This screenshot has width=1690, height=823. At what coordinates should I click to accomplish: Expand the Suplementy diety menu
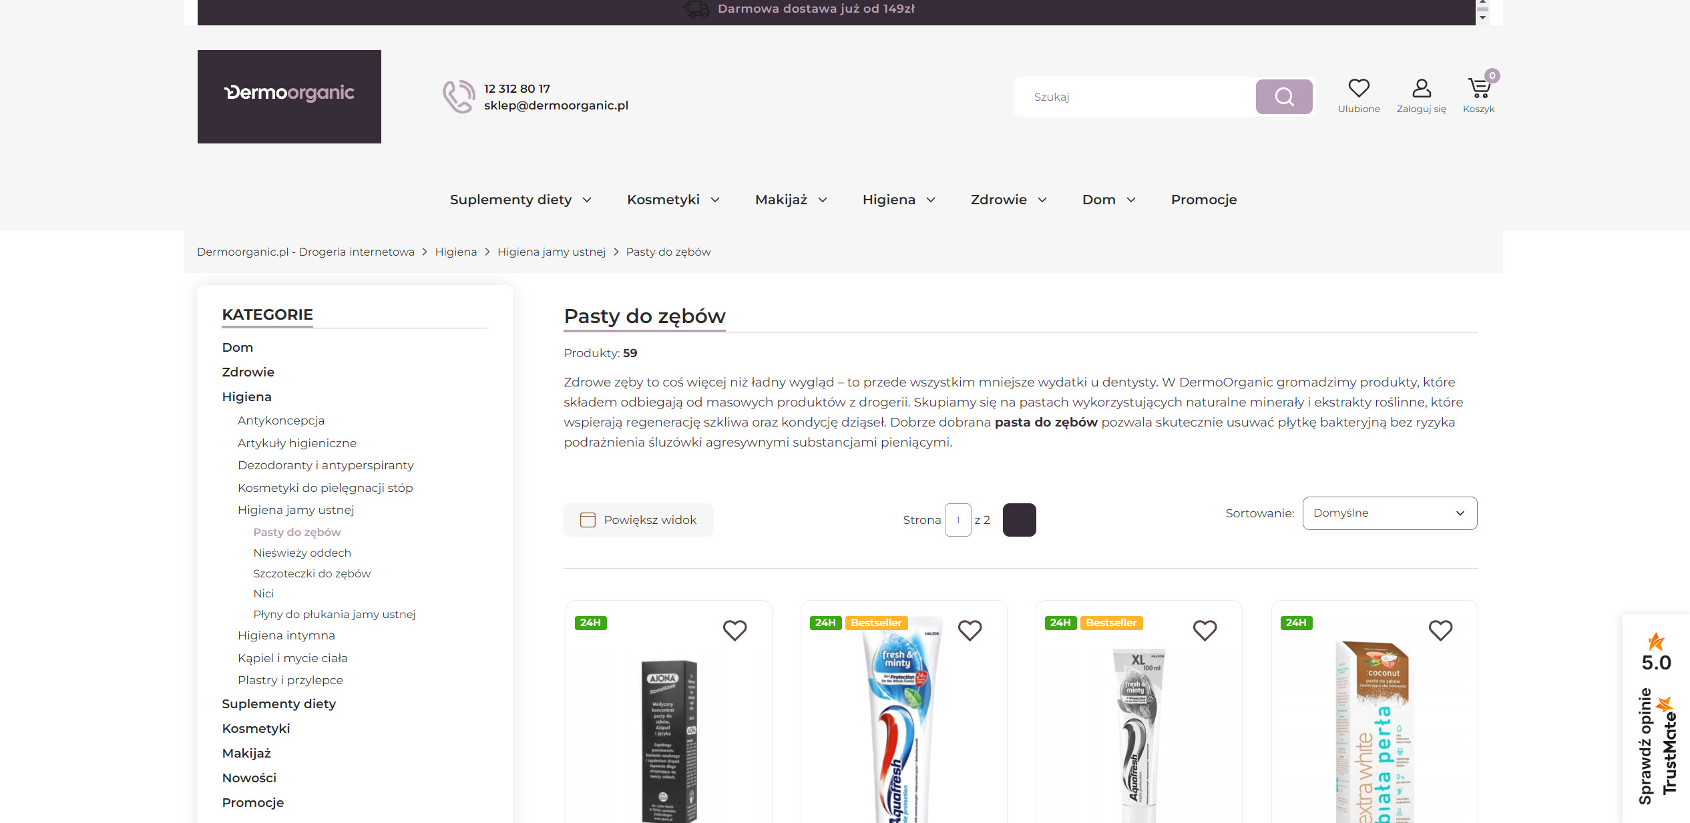point(521,200)
